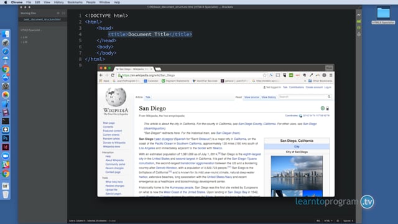Click the cast screen icon in Chrome toolbar

pyautogui.click(x=278, y=75)
